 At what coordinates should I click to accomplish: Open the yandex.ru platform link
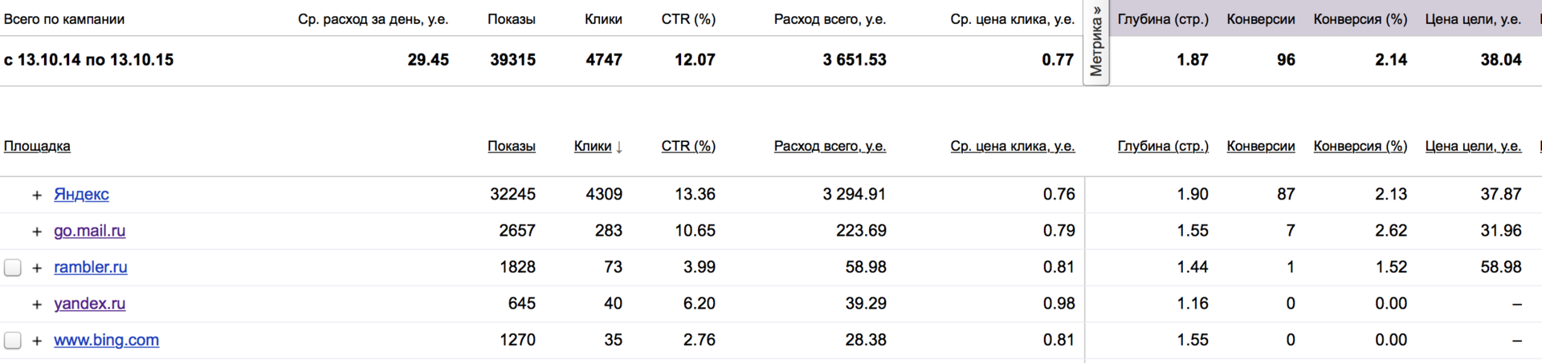click(x=90, y=304)
